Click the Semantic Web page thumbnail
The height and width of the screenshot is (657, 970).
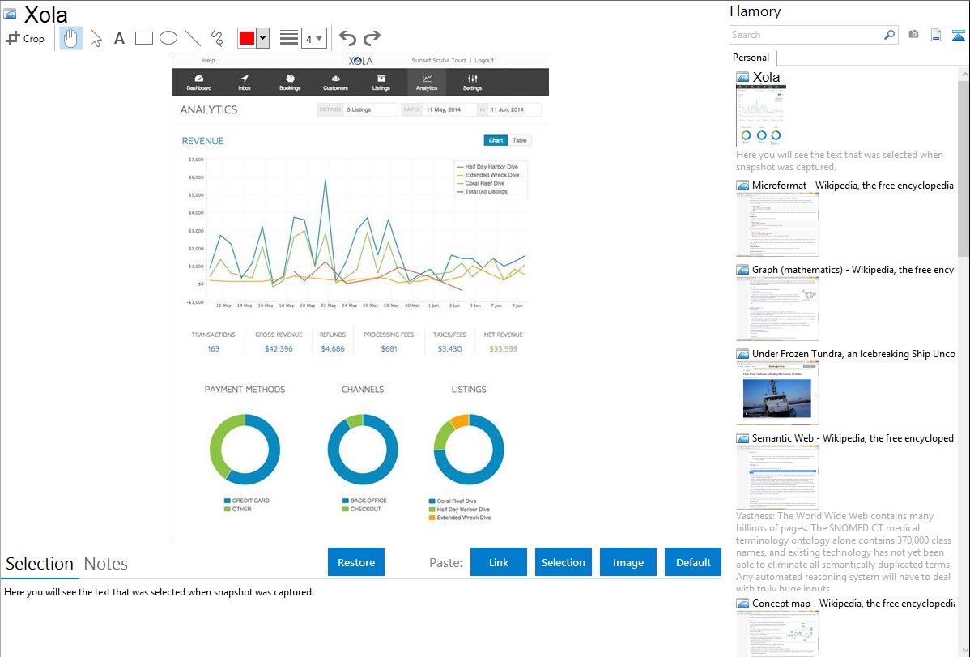tap(777, 477)
